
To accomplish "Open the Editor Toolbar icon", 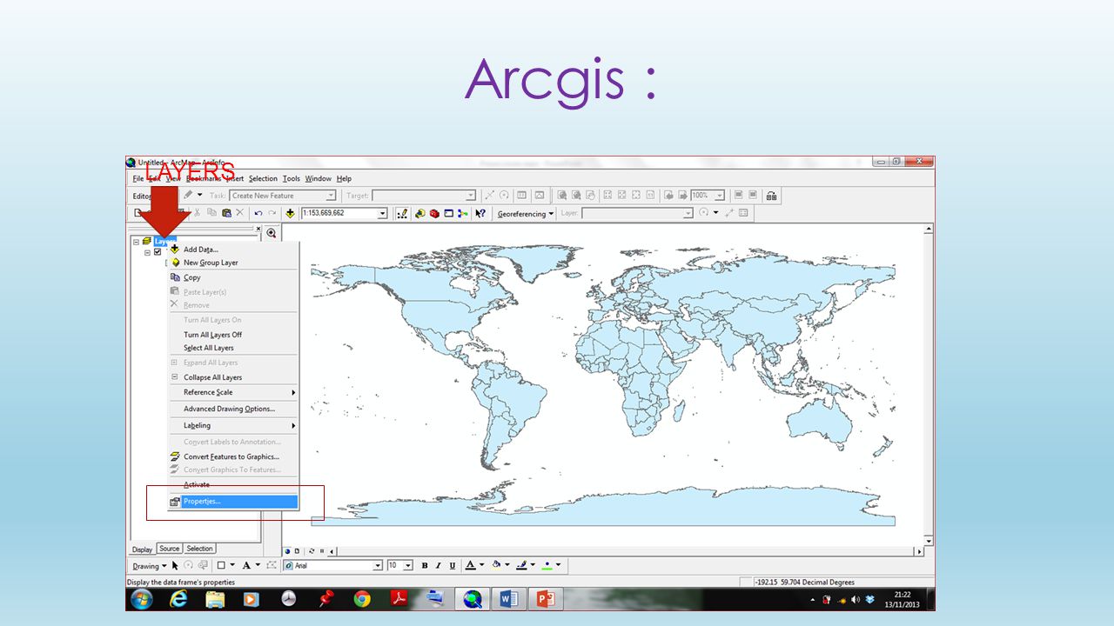I will (x=403, y=213).
